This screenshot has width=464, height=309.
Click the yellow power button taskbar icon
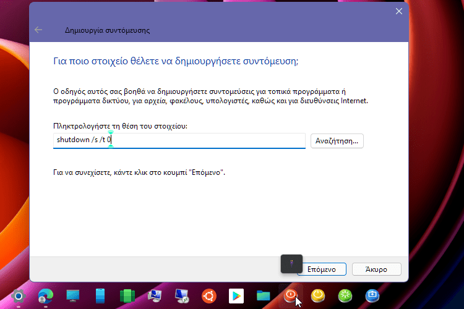[x=318, y=296]
